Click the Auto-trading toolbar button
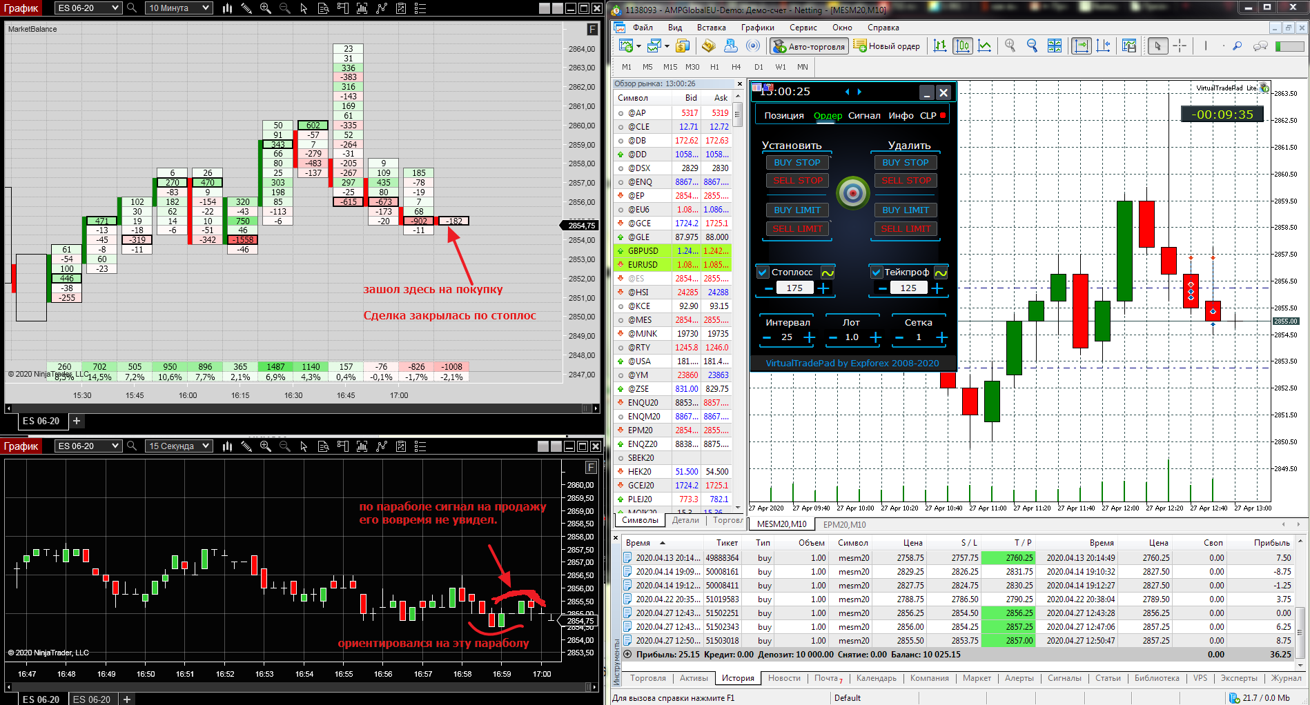 click(809, 46)
